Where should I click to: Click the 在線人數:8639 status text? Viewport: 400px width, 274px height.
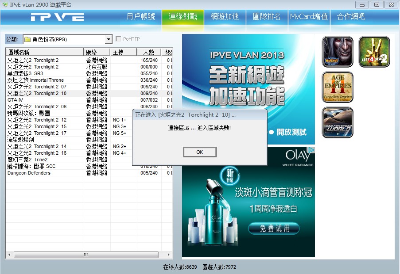tap(180, 267)
